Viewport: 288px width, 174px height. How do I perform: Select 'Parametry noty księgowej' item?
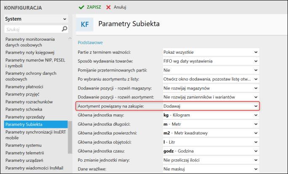[x=30, y=53]
